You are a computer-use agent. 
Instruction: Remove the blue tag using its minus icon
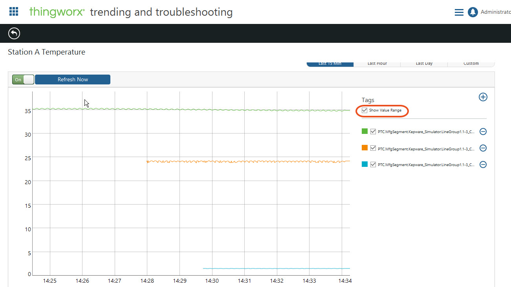pyautogui.click(x=483, y=164)
